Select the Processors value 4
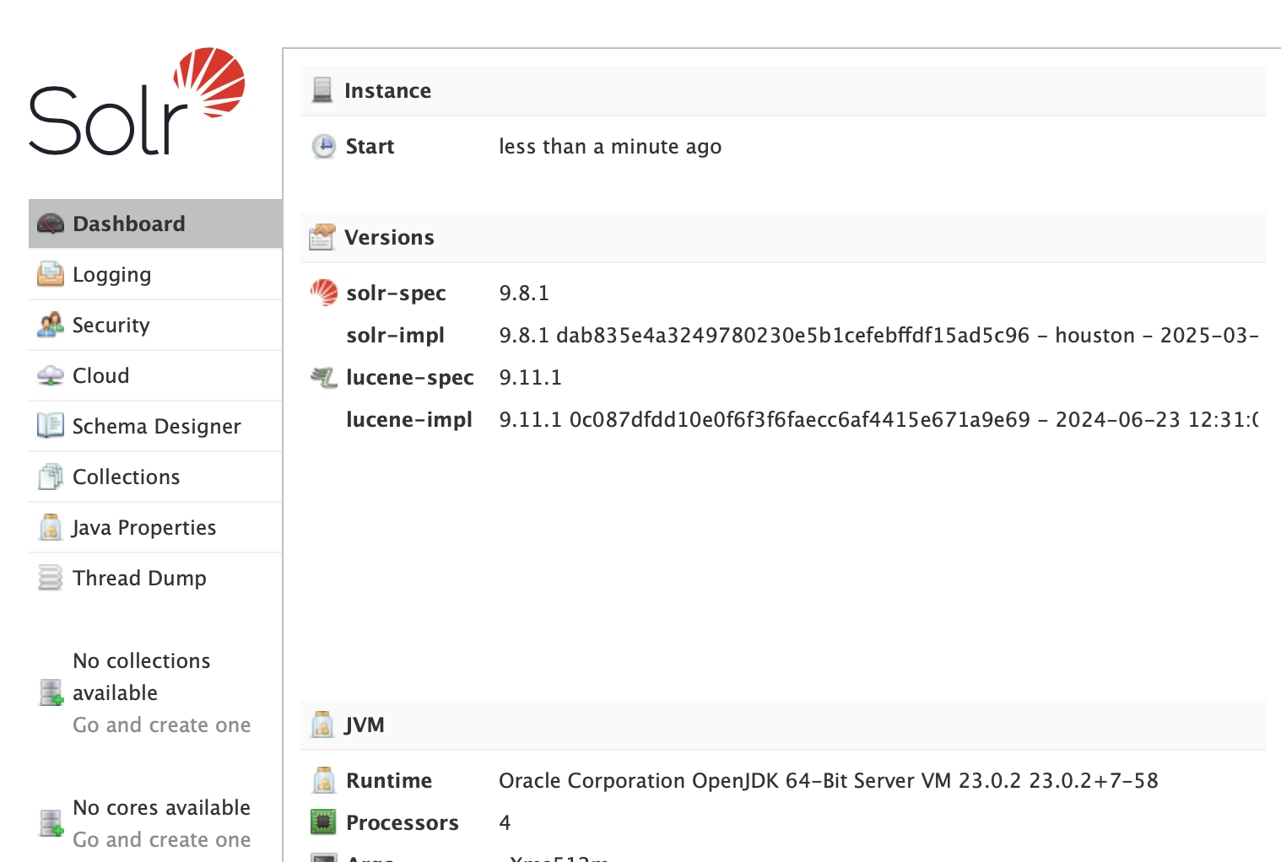 coord(505,823)
